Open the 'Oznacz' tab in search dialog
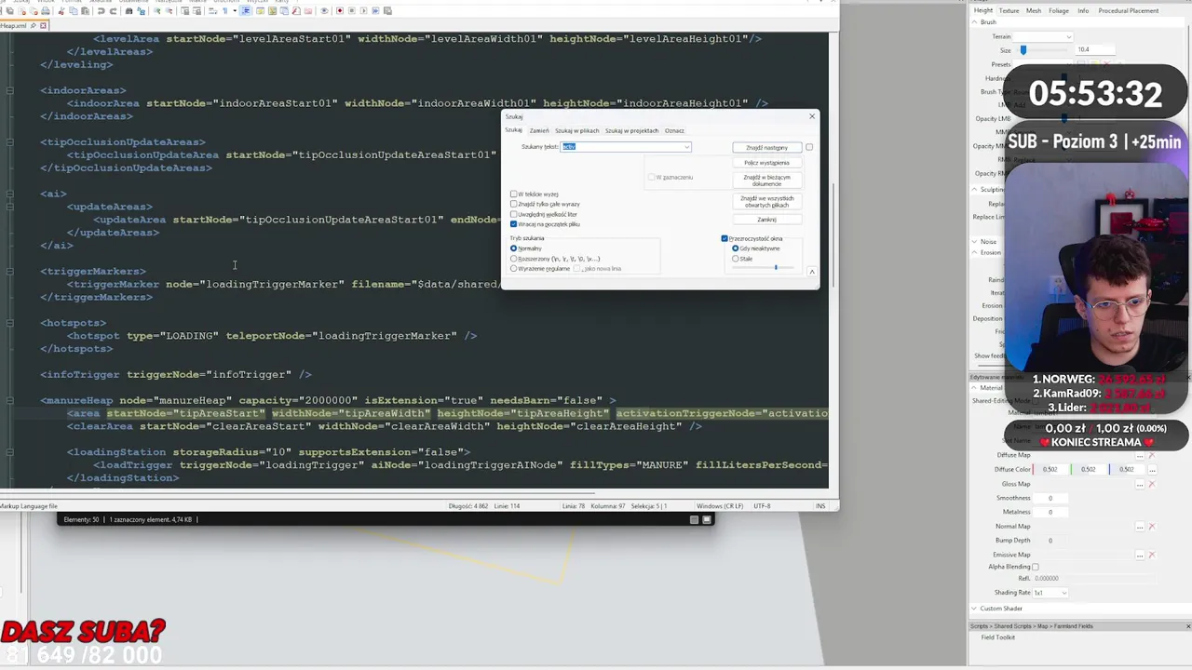This screenshot has width=1192, height=670. click(674, 130)
